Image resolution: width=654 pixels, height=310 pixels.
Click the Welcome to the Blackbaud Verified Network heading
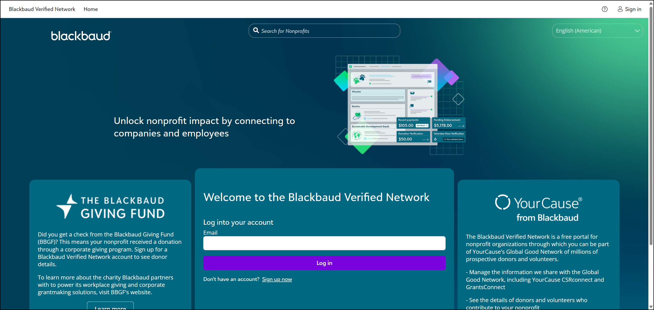point(316,197)
